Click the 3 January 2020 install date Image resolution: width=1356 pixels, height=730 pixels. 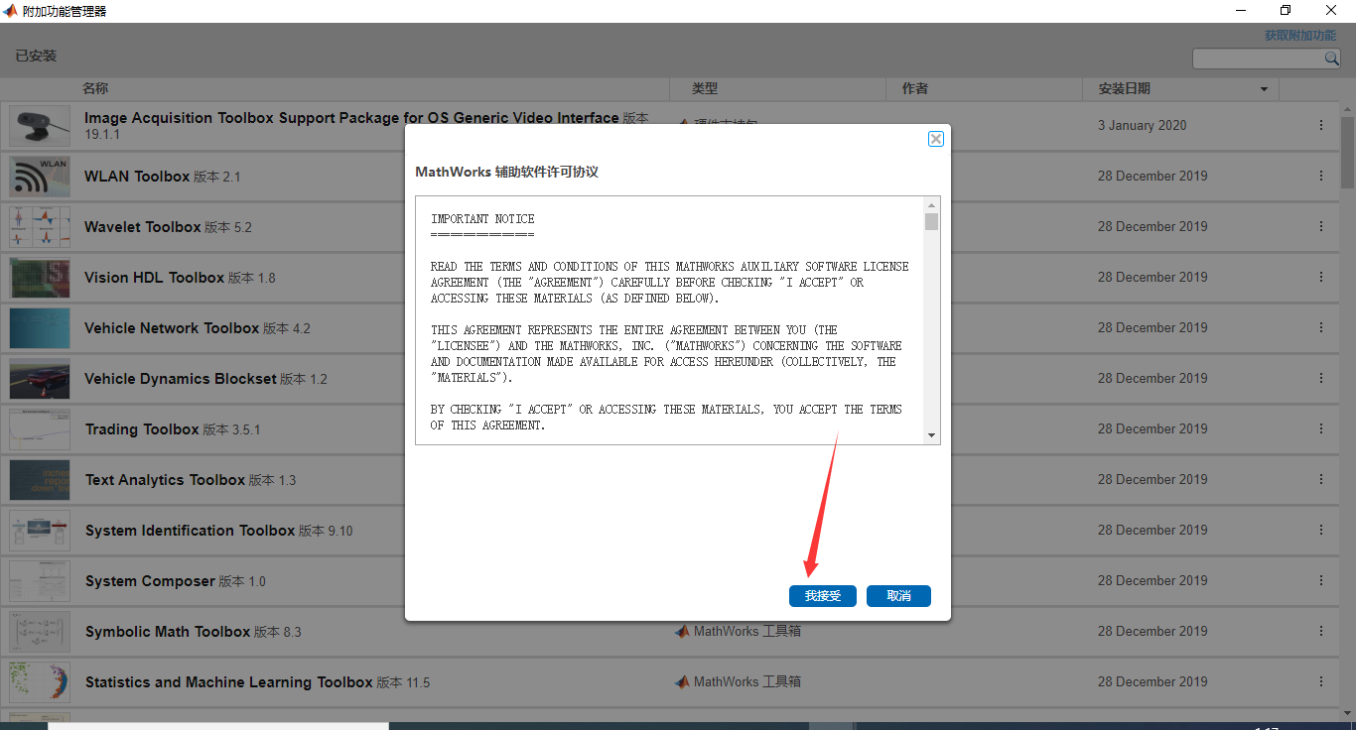[x=1142, y=125]
